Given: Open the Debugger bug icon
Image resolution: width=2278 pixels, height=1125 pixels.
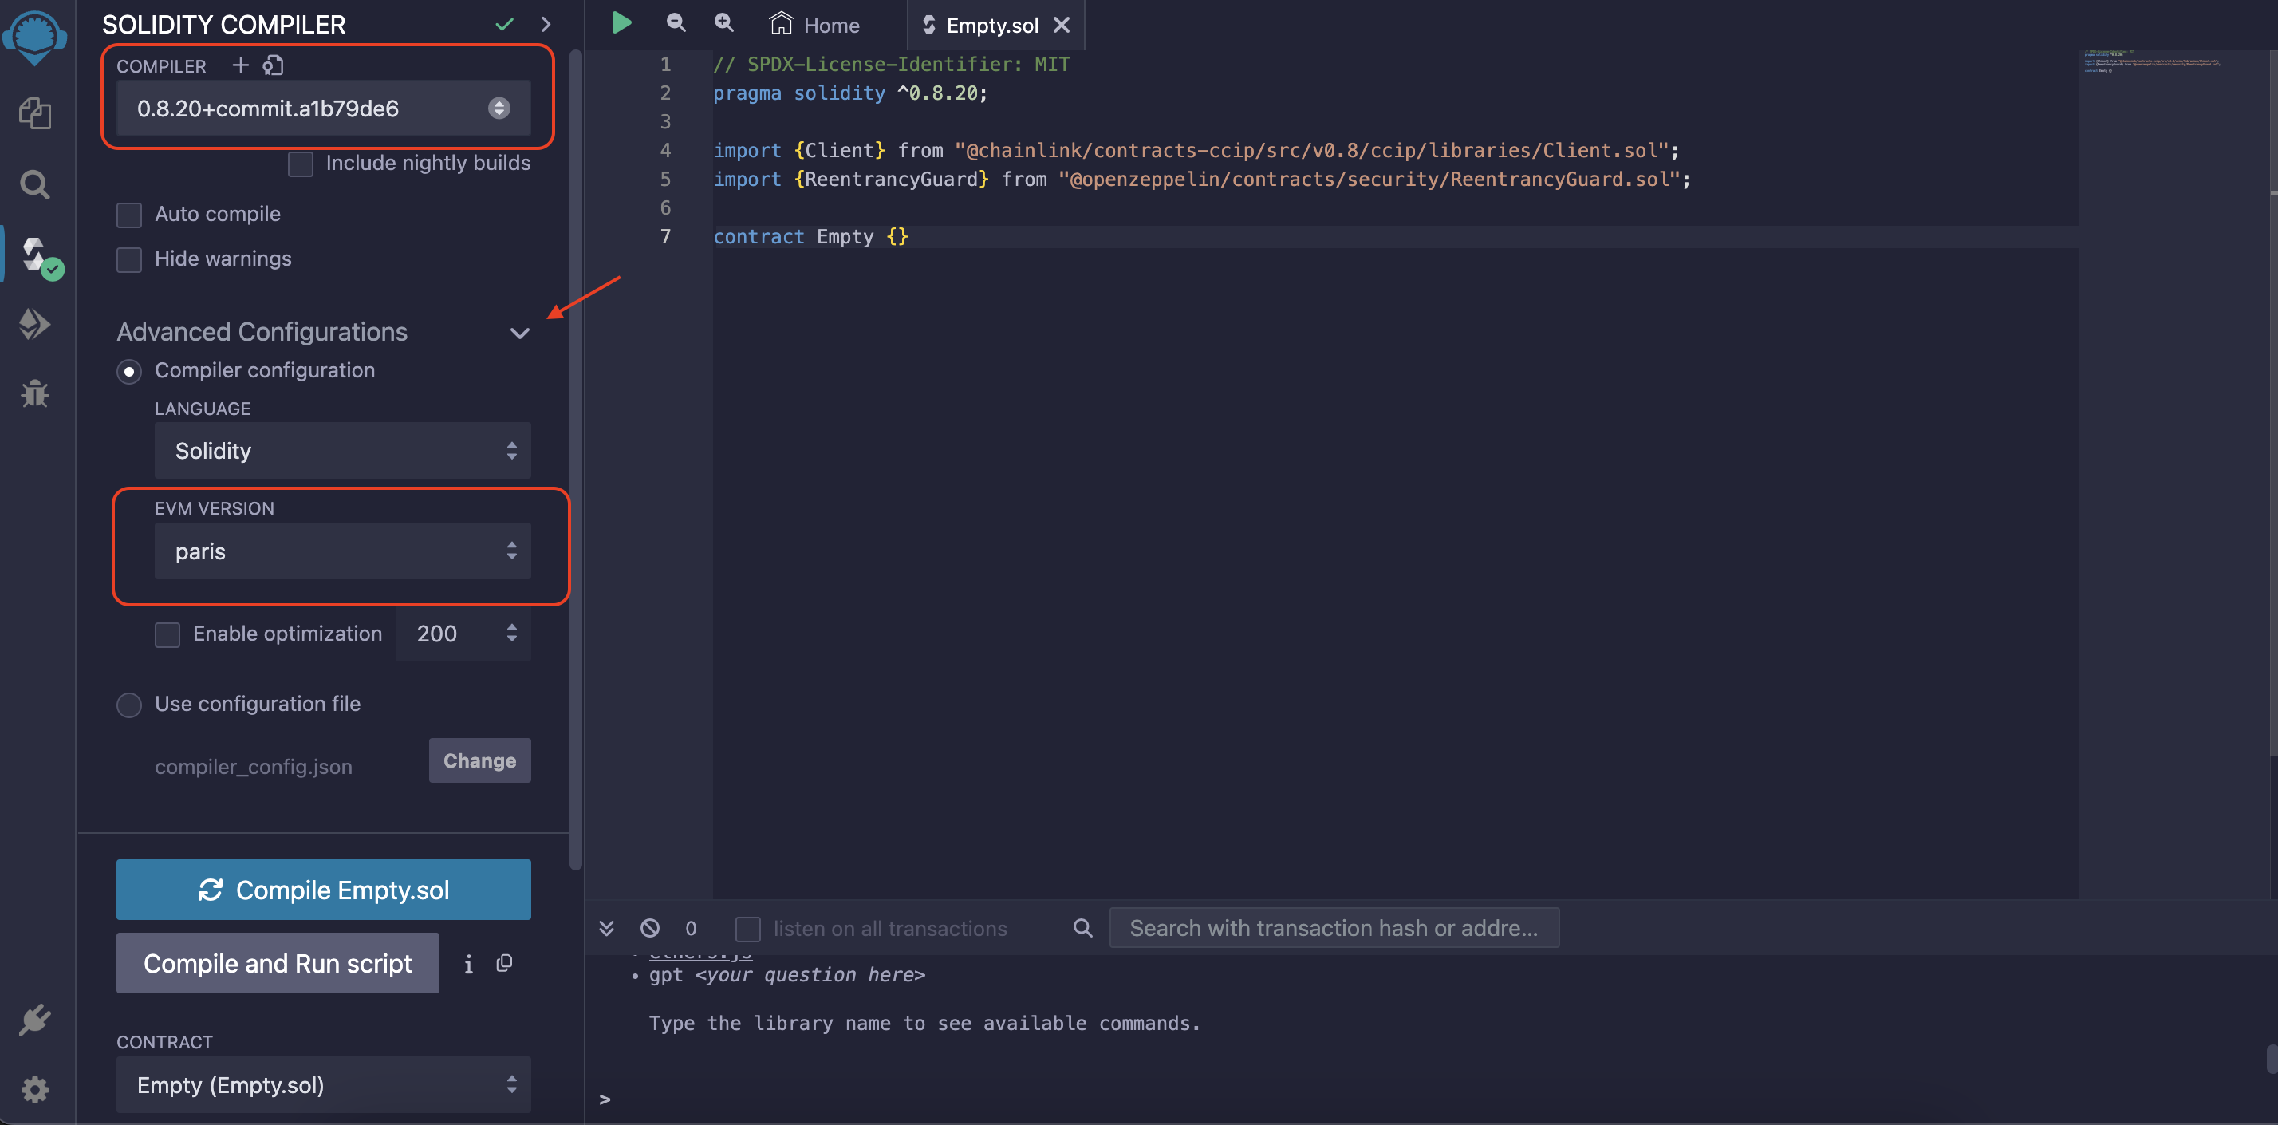Looking at the screenshot, I should point(34,393).
